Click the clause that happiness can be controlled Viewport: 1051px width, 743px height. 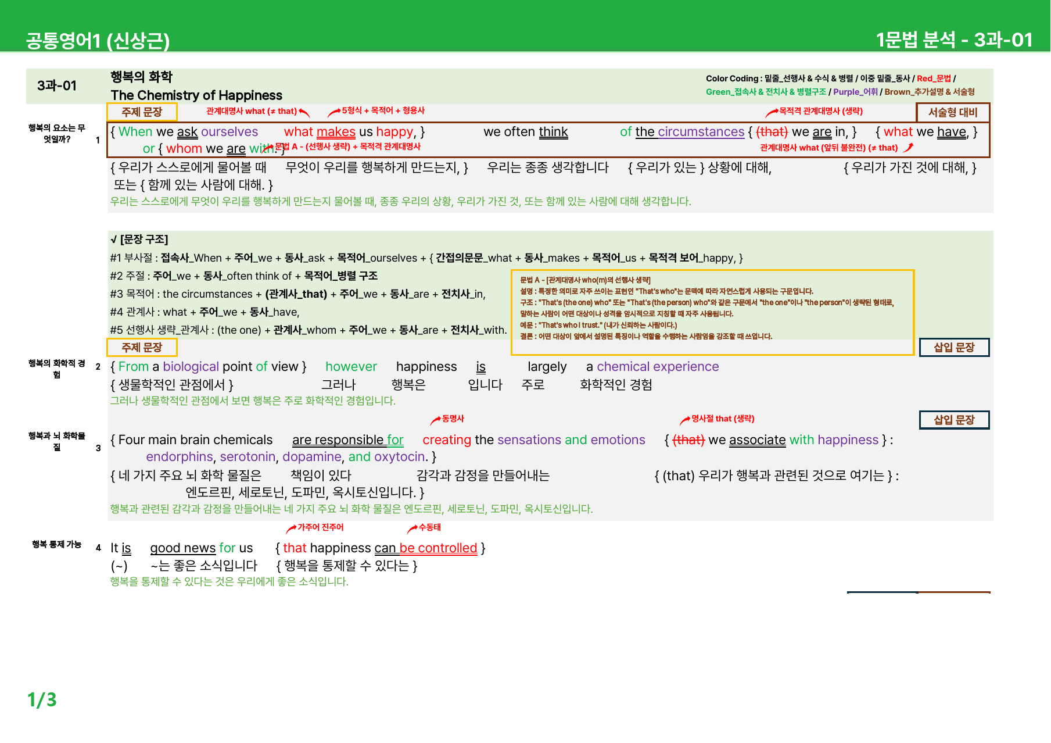pyautogui.click(x=380, y=548)
